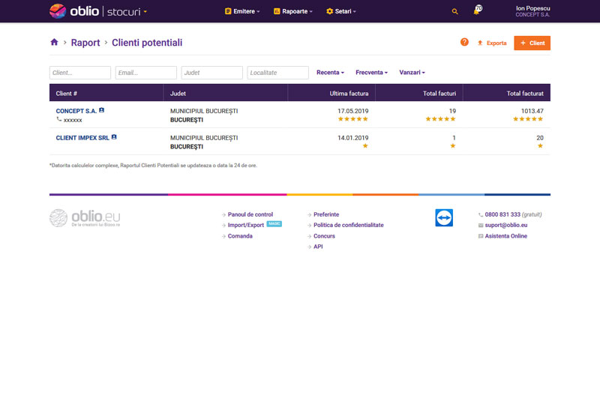Sort by the Total facturi column header

[x=419, y=93]
